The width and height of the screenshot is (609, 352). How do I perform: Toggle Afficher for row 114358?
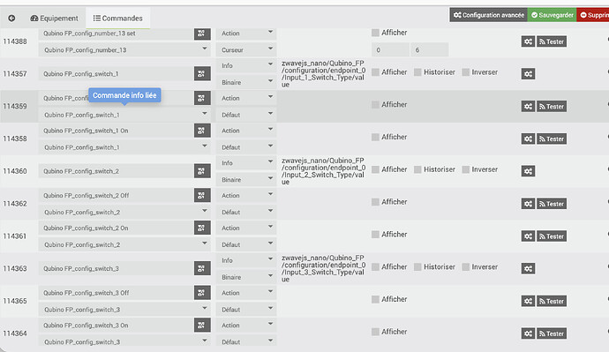(375, 137)
